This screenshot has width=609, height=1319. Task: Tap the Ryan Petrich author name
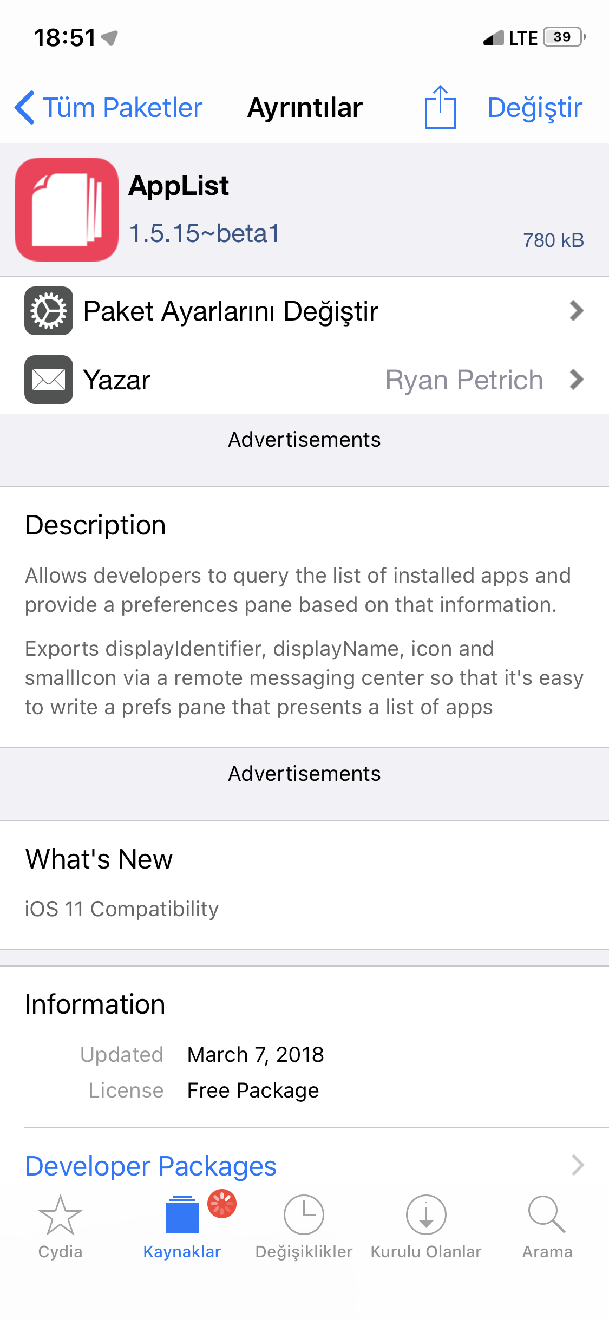464,380
